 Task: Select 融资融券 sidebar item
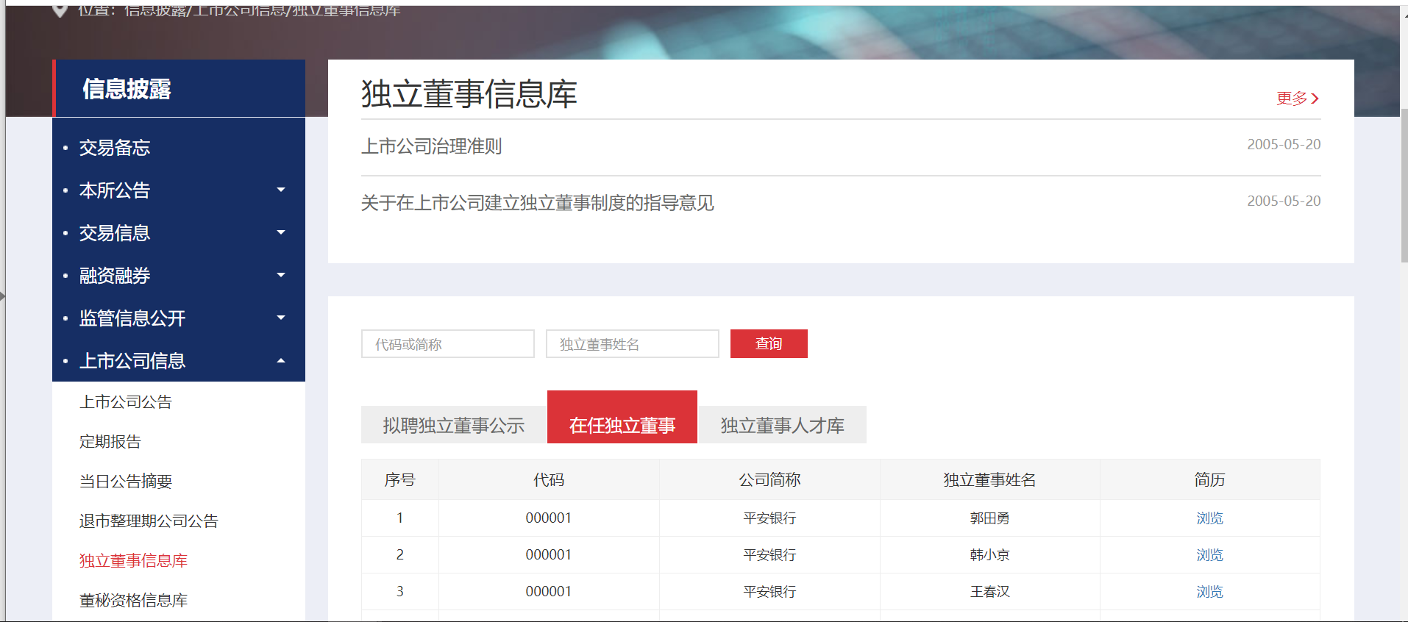click(x=115, y=276)
